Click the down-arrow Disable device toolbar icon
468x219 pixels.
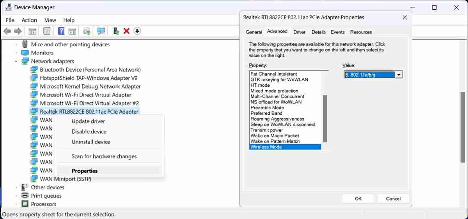137,31
